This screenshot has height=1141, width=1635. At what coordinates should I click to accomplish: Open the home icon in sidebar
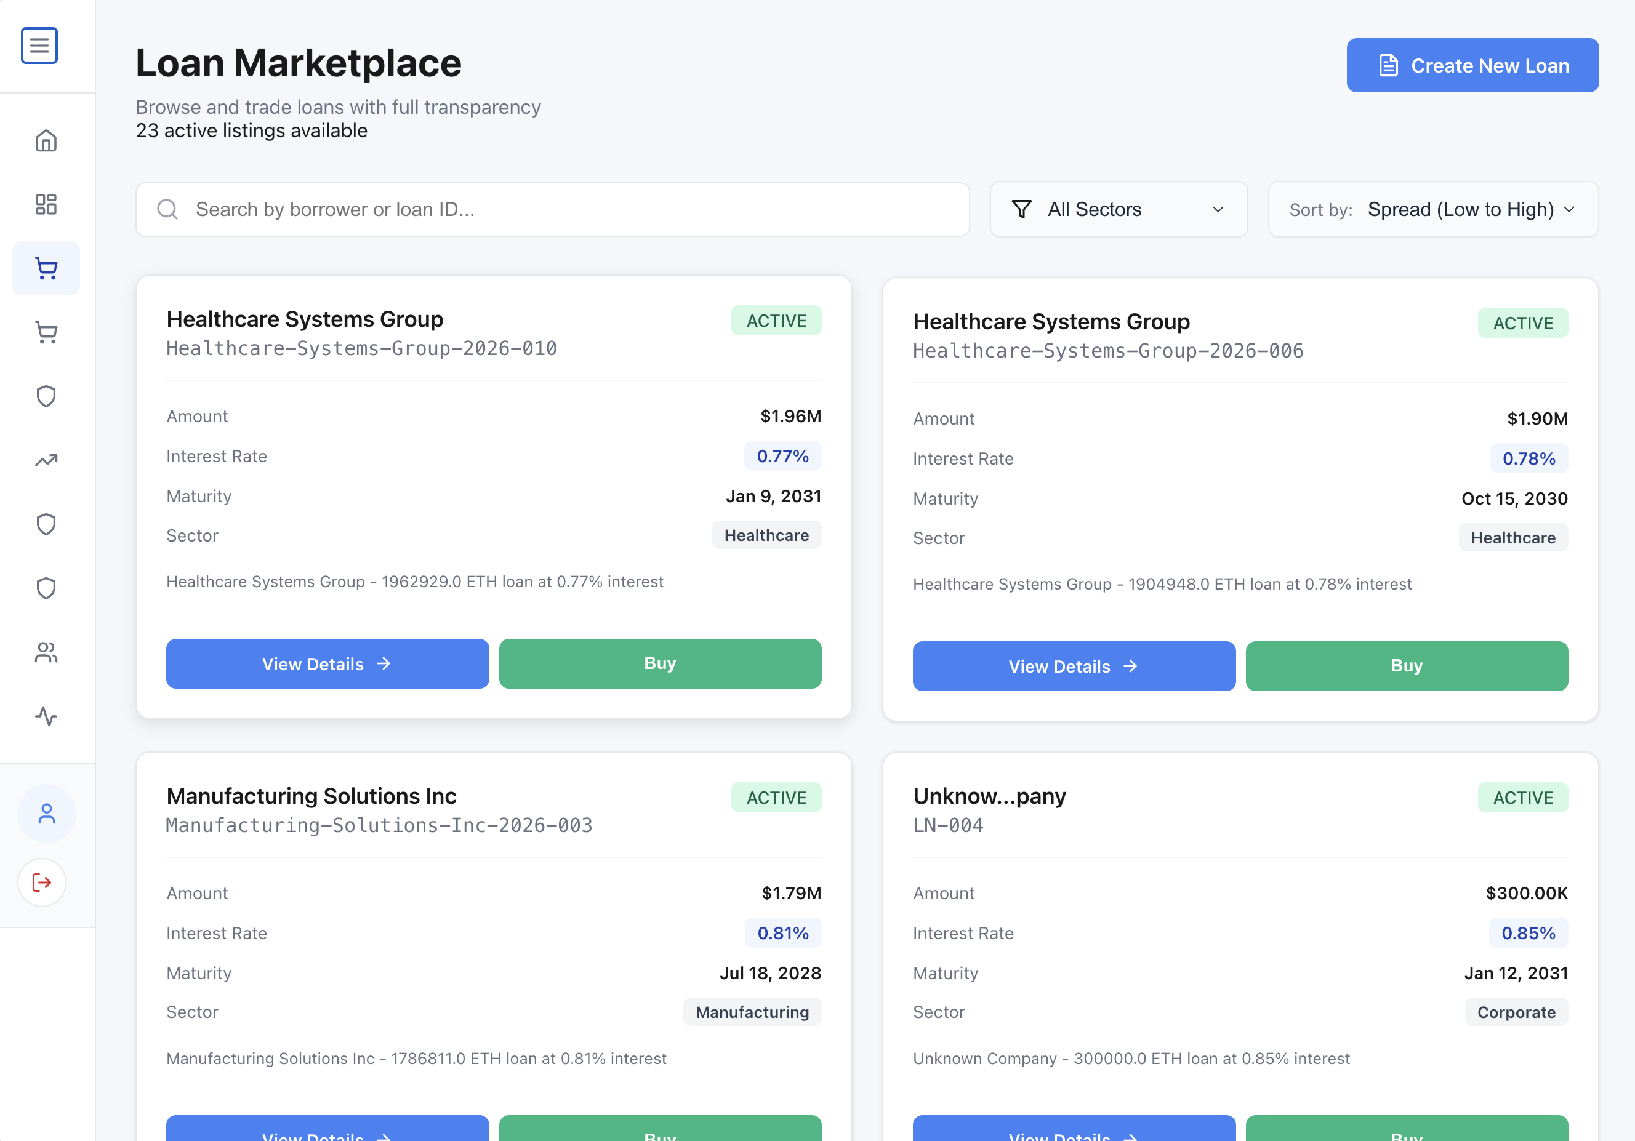46,140
